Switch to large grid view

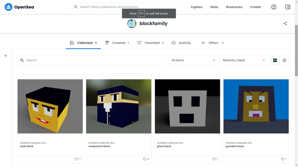[x=275, y=60]
